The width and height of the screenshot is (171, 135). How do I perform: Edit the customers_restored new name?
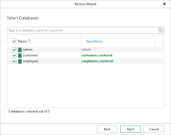(x=97, y=55)
